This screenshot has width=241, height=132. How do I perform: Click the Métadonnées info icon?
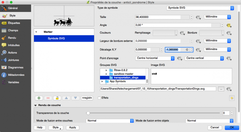pos(4,75)
